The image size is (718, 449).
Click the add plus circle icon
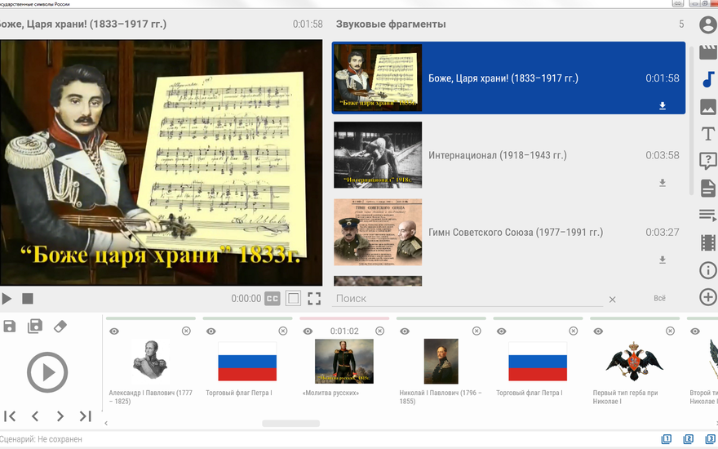[x=708, y=297]
